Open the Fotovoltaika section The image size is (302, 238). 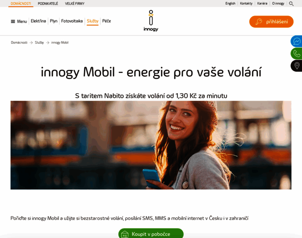(72, 21)
